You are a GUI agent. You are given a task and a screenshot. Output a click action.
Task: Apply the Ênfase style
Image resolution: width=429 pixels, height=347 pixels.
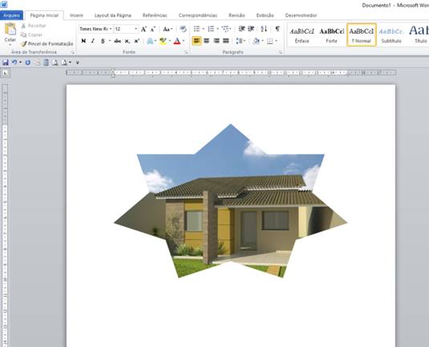pos(302,35)
